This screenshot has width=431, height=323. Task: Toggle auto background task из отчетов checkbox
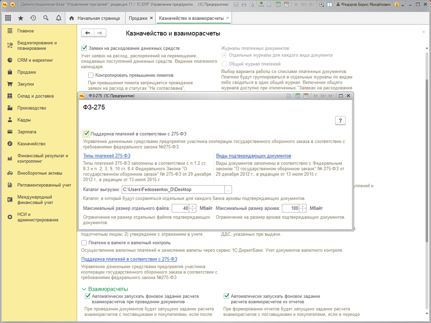(226, 296)
